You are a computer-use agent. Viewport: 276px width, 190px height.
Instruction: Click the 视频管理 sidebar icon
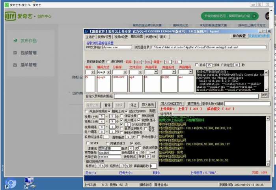(15, 53)
